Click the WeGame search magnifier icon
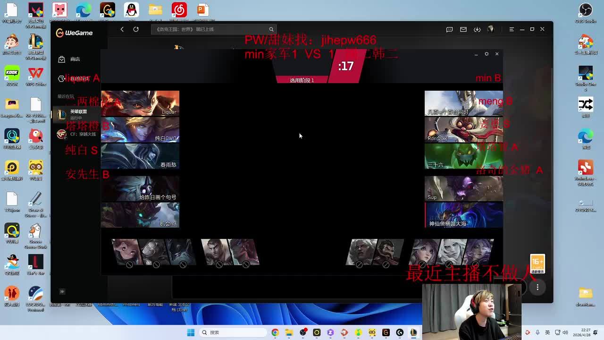This screenshot has width=604, height=340. tap(271, 29)
